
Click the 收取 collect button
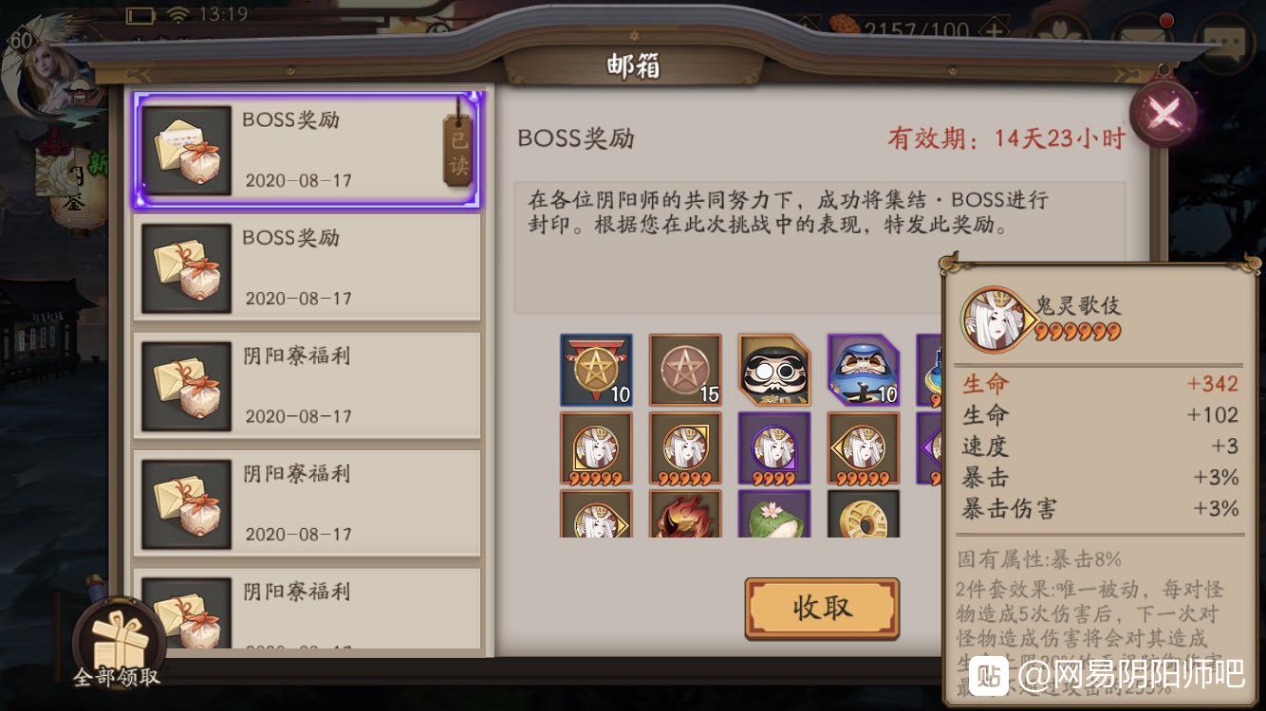(822, 609)
